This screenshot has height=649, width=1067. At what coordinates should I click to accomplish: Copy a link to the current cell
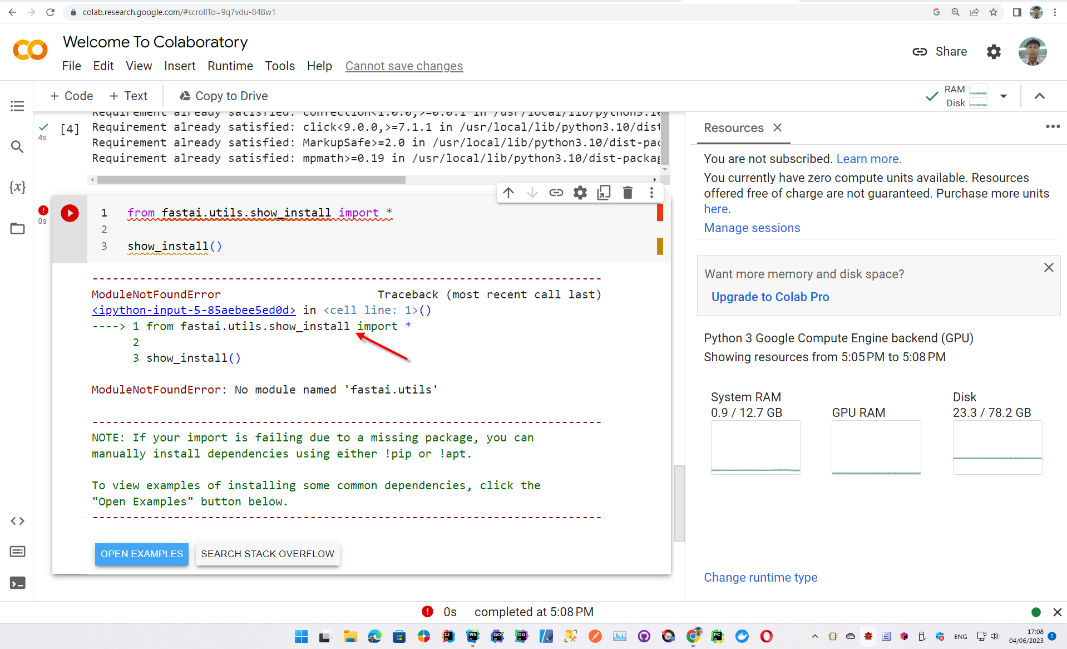(x=556, y=193)
